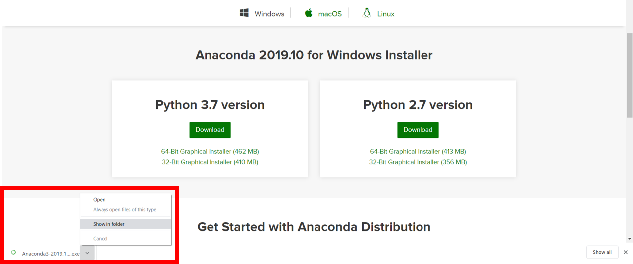The height and width of the screenshot is (264, 633).
Task: Collapse the download item chevron menu
Action: point(87,253)
